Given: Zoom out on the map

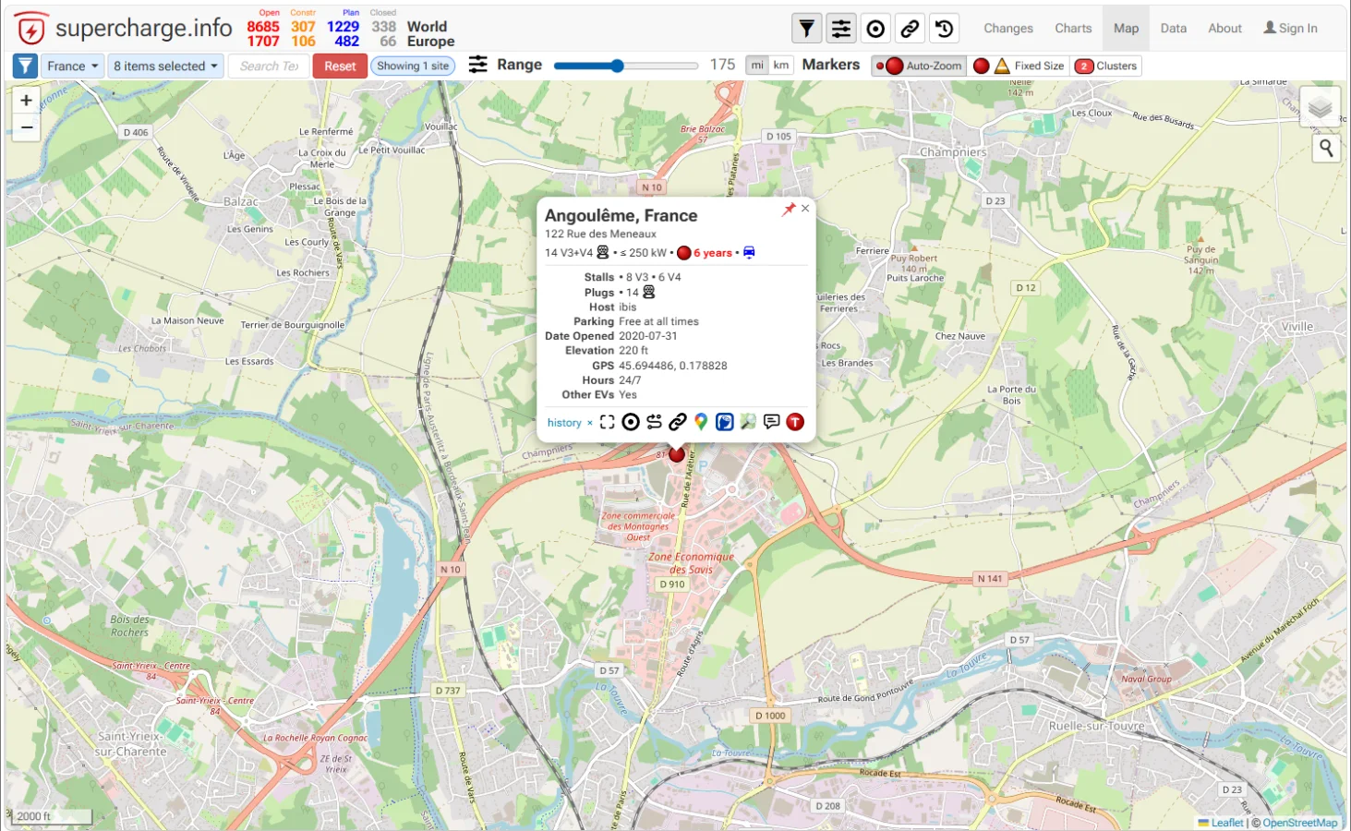Looking at the screenshot, I should click(x=26, y=127).
